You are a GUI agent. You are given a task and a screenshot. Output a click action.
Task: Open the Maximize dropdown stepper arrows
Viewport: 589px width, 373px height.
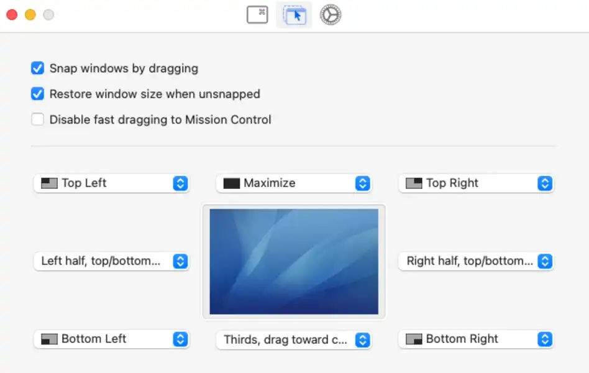pyautogui.click(x=362, y=183)
